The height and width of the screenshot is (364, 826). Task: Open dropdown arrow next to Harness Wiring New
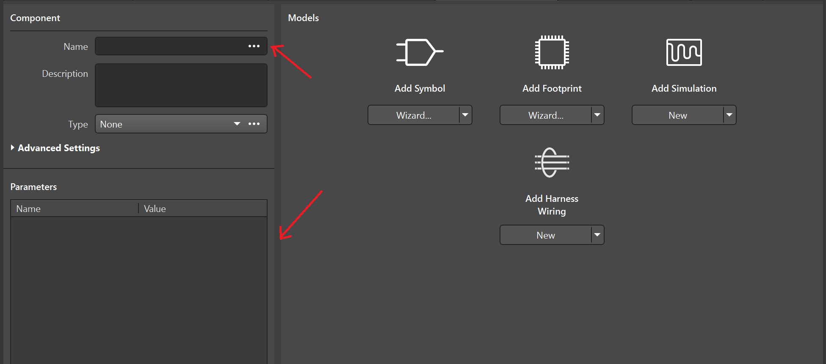click(597, 235)
